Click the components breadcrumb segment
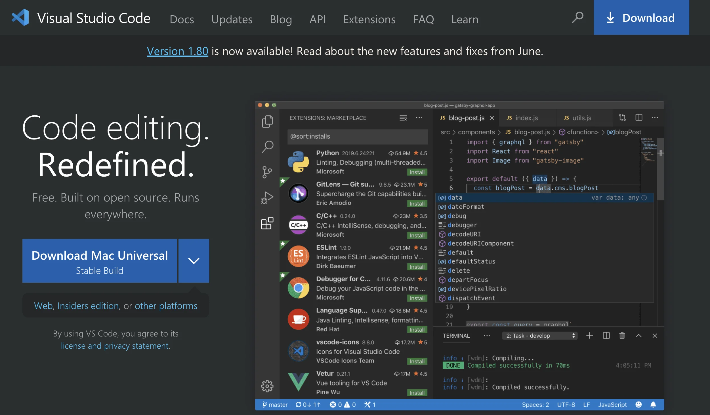This screenshot has height=415, width=710. [x=476, y=132]
